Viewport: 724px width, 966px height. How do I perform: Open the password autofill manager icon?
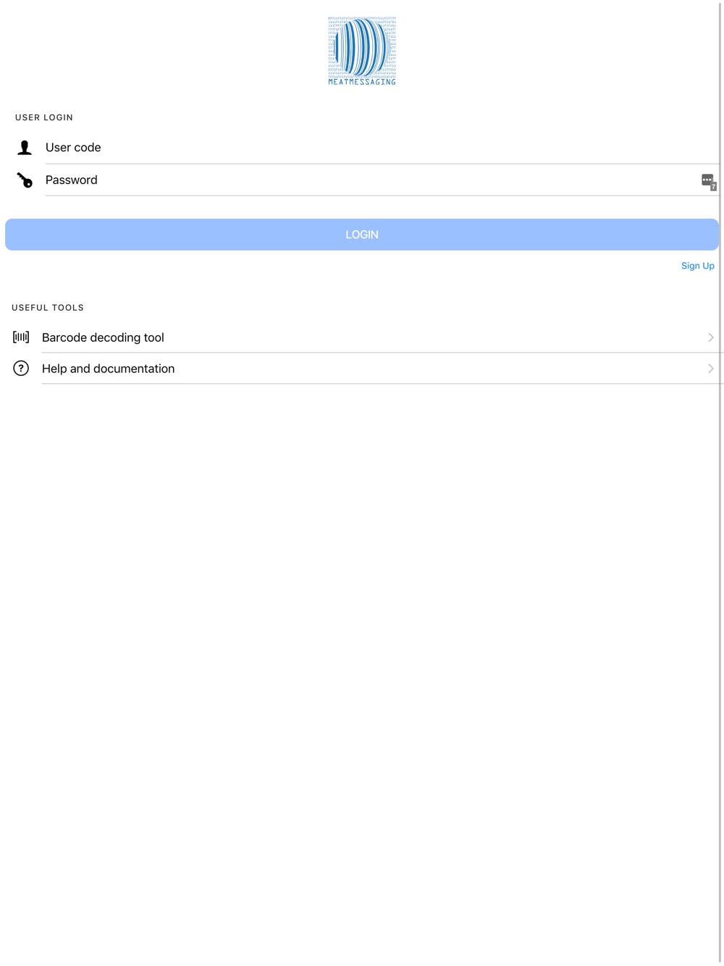709,182
